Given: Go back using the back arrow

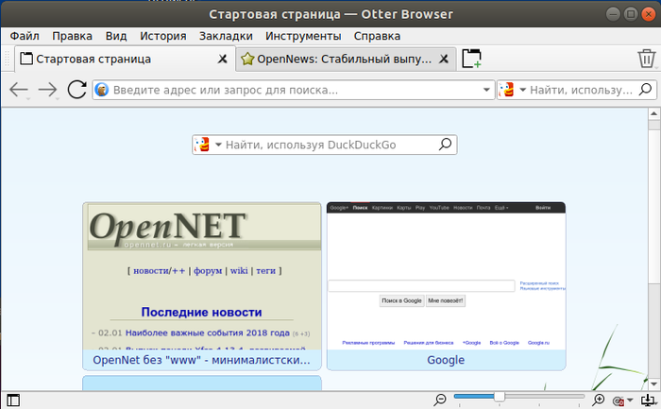Looking at the screenshot, I should (19, 90).
